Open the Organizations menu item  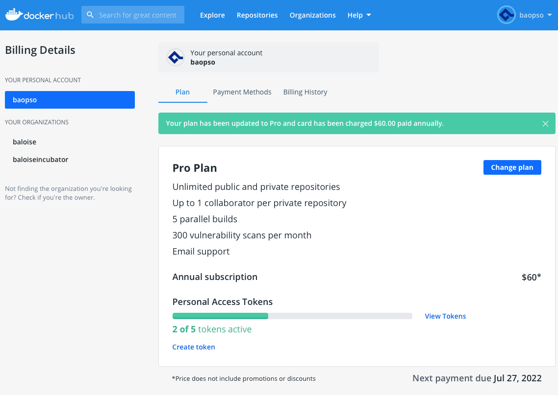[x=312, y=15]
